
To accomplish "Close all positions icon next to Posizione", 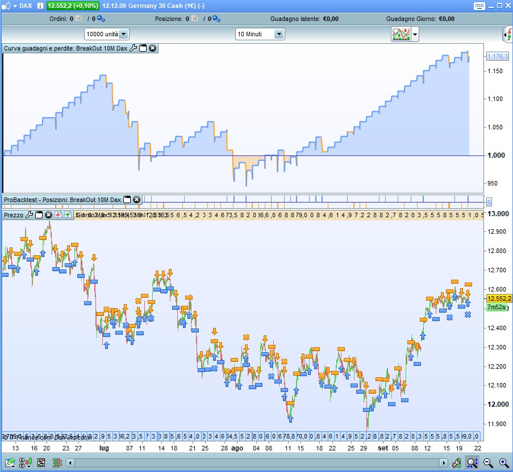I will coord(195,19).
